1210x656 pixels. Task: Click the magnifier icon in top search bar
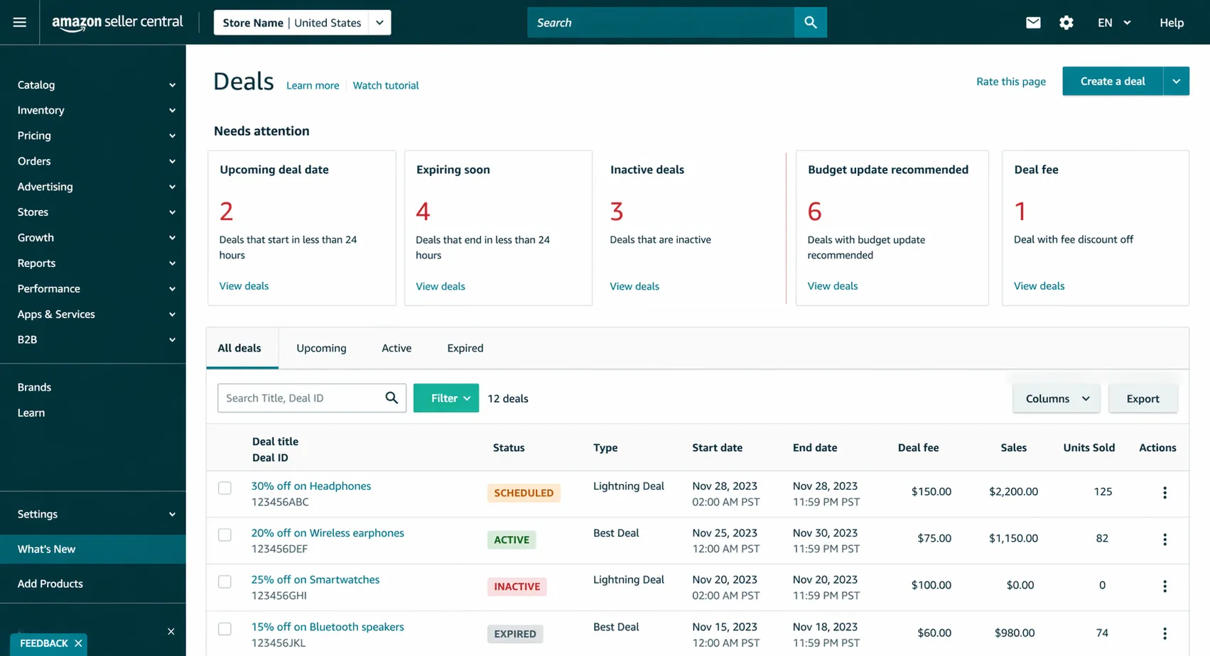coord(810,23)
